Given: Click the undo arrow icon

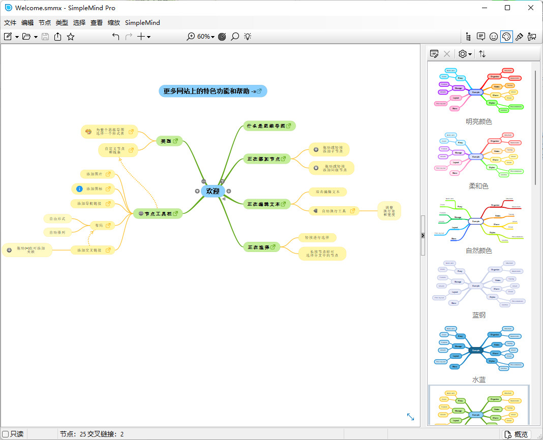Looking at the screenshot, I should click(115, 37).
